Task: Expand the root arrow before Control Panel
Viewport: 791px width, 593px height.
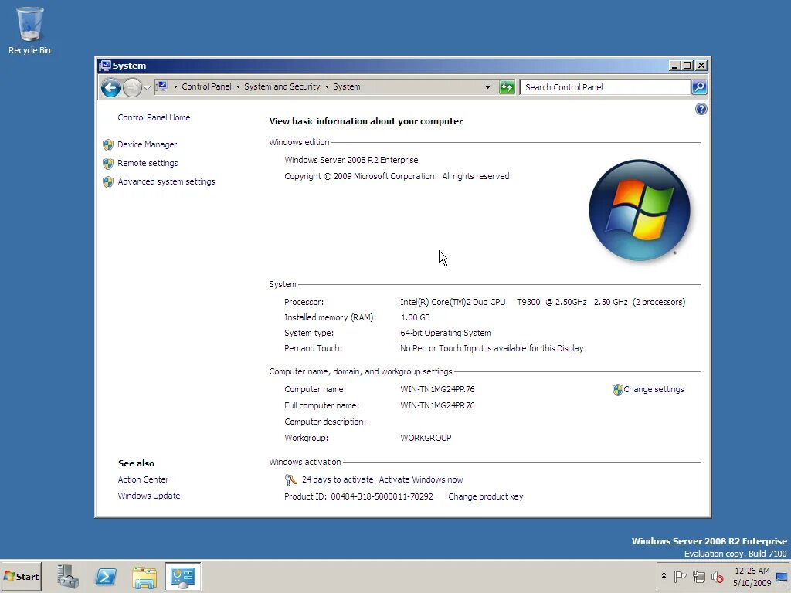Action: pos(175,86)
